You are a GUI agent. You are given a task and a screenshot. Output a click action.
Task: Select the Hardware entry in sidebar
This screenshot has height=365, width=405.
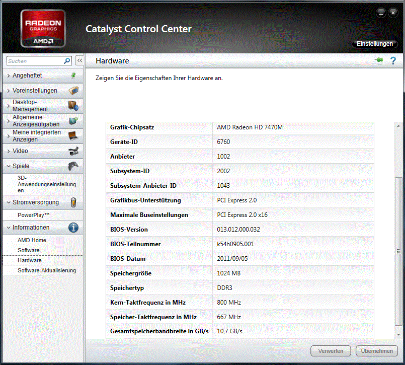(x=43, y=260)
